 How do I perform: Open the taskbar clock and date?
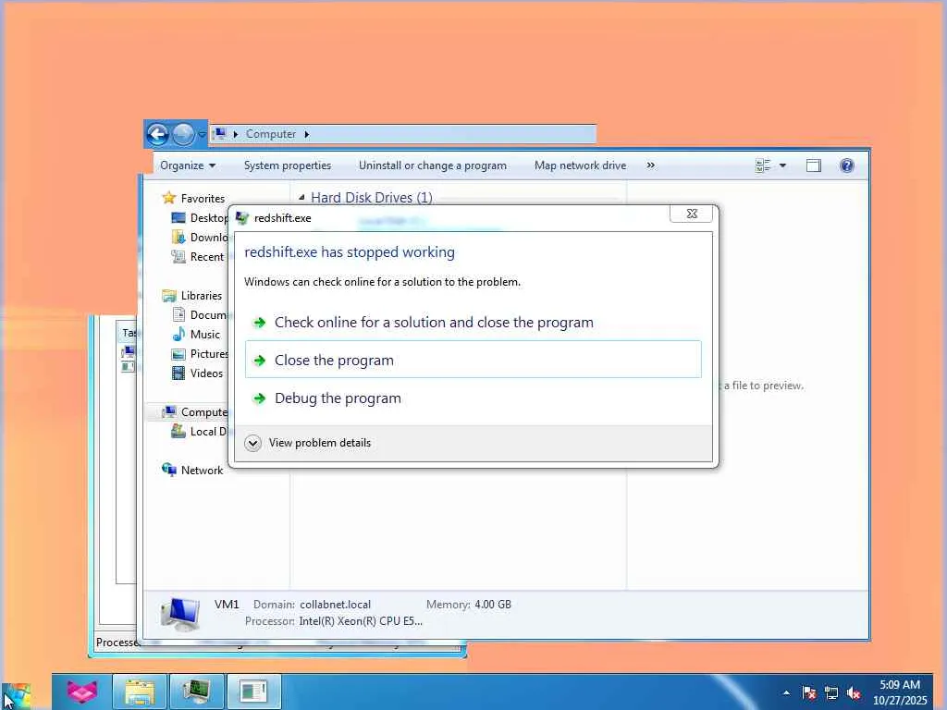click(x=900, y=692)
